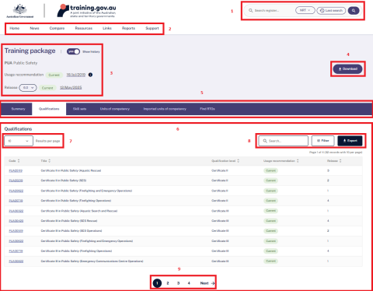Click the Export button
The width and height of the screenshot is (373, 291).
350,141
